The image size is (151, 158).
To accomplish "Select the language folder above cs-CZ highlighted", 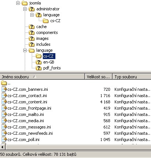I will point(44,50).
